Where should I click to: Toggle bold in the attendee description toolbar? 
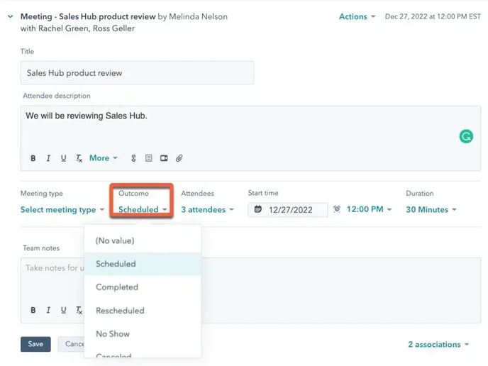pos(33,158)
